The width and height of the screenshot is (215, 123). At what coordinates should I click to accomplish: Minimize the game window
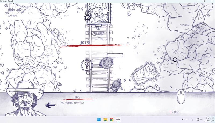tap(198, 1)
